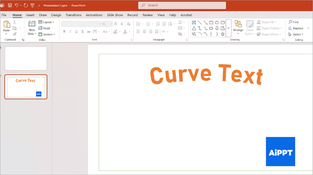Toggle Text Shadow
Screen dimensions: 313x175
[x=82, y=32]
